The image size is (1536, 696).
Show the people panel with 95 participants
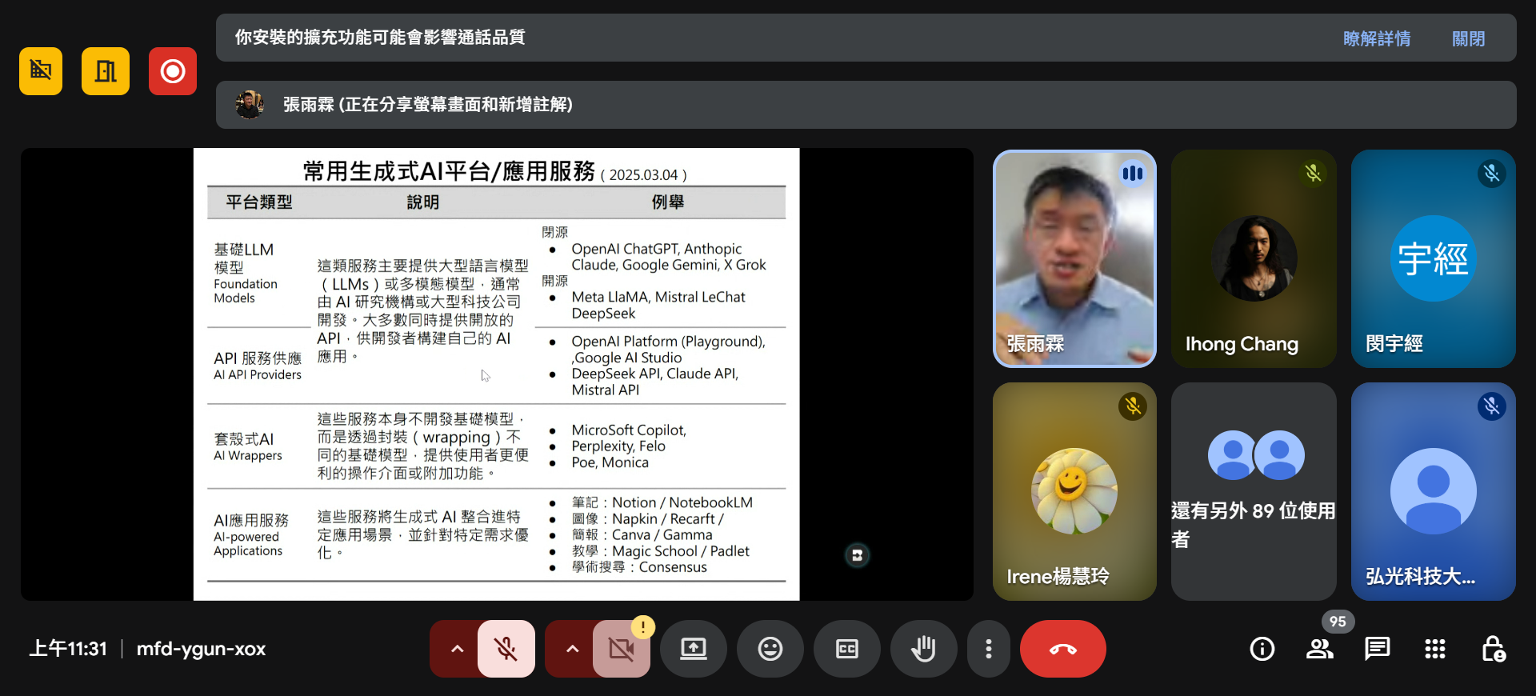(1320, 649)
